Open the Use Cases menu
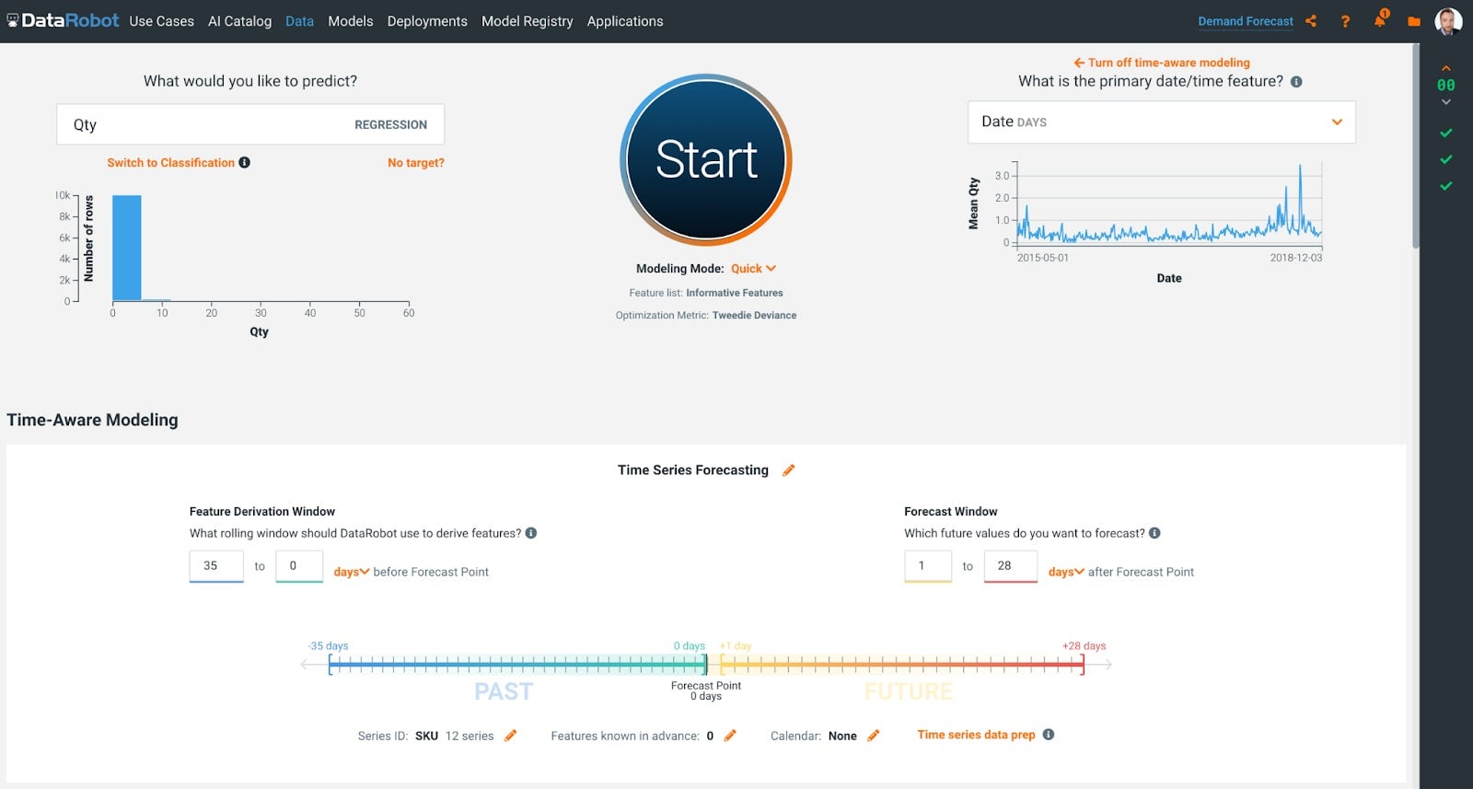1473x789 pixels. pyautogui.click(x=161, y=21)
